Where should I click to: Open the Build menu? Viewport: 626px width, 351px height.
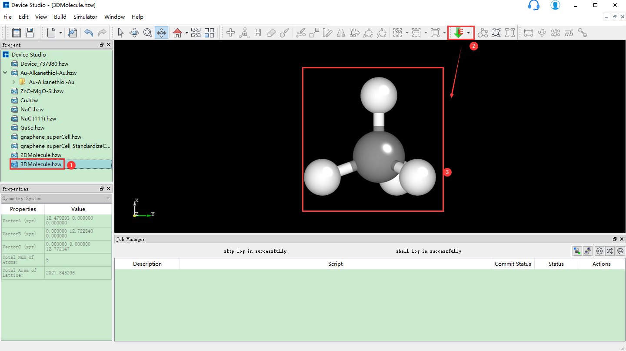(60, 17)
